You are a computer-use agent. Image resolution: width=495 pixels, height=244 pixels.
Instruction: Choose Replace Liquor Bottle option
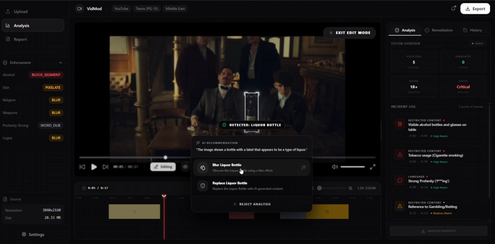251,186
